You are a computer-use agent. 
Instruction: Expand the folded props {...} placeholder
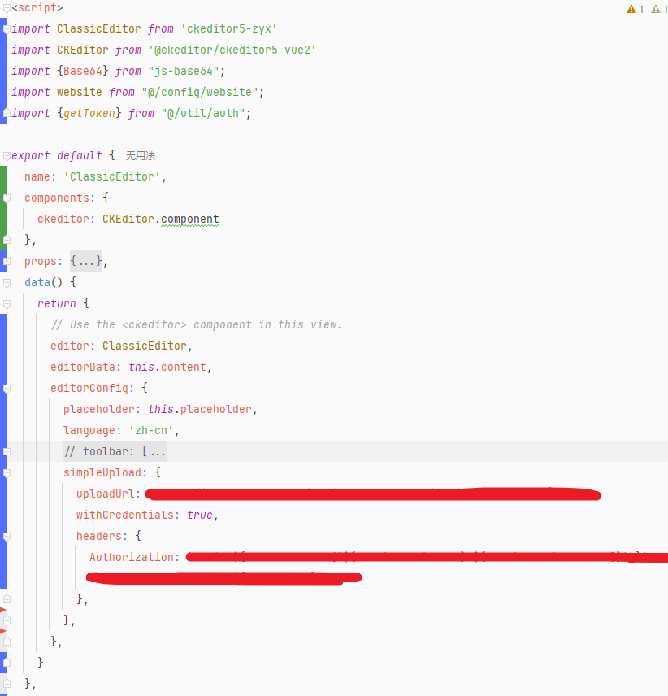[86, 260]
